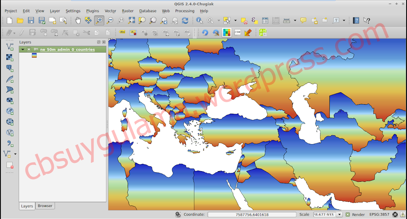
Task: Toggle visibility of ne_50m_admin_0_countries layer
Action: [x=29, y=50]
